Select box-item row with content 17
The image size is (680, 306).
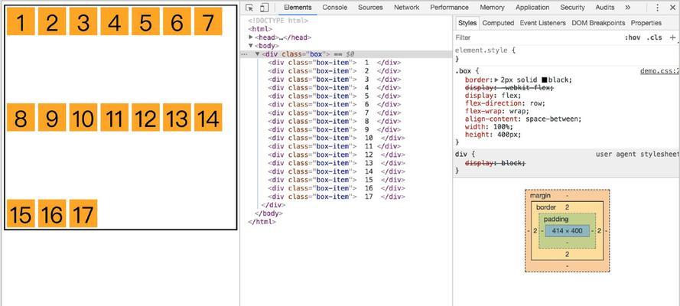pyautogui.click(x=337, y=197)
